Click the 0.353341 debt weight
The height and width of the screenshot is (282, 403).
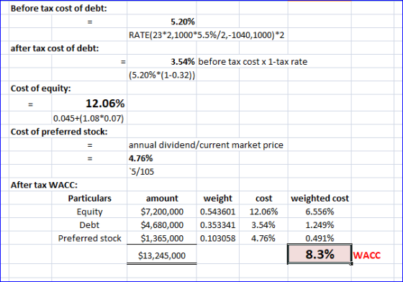(217, 225)
